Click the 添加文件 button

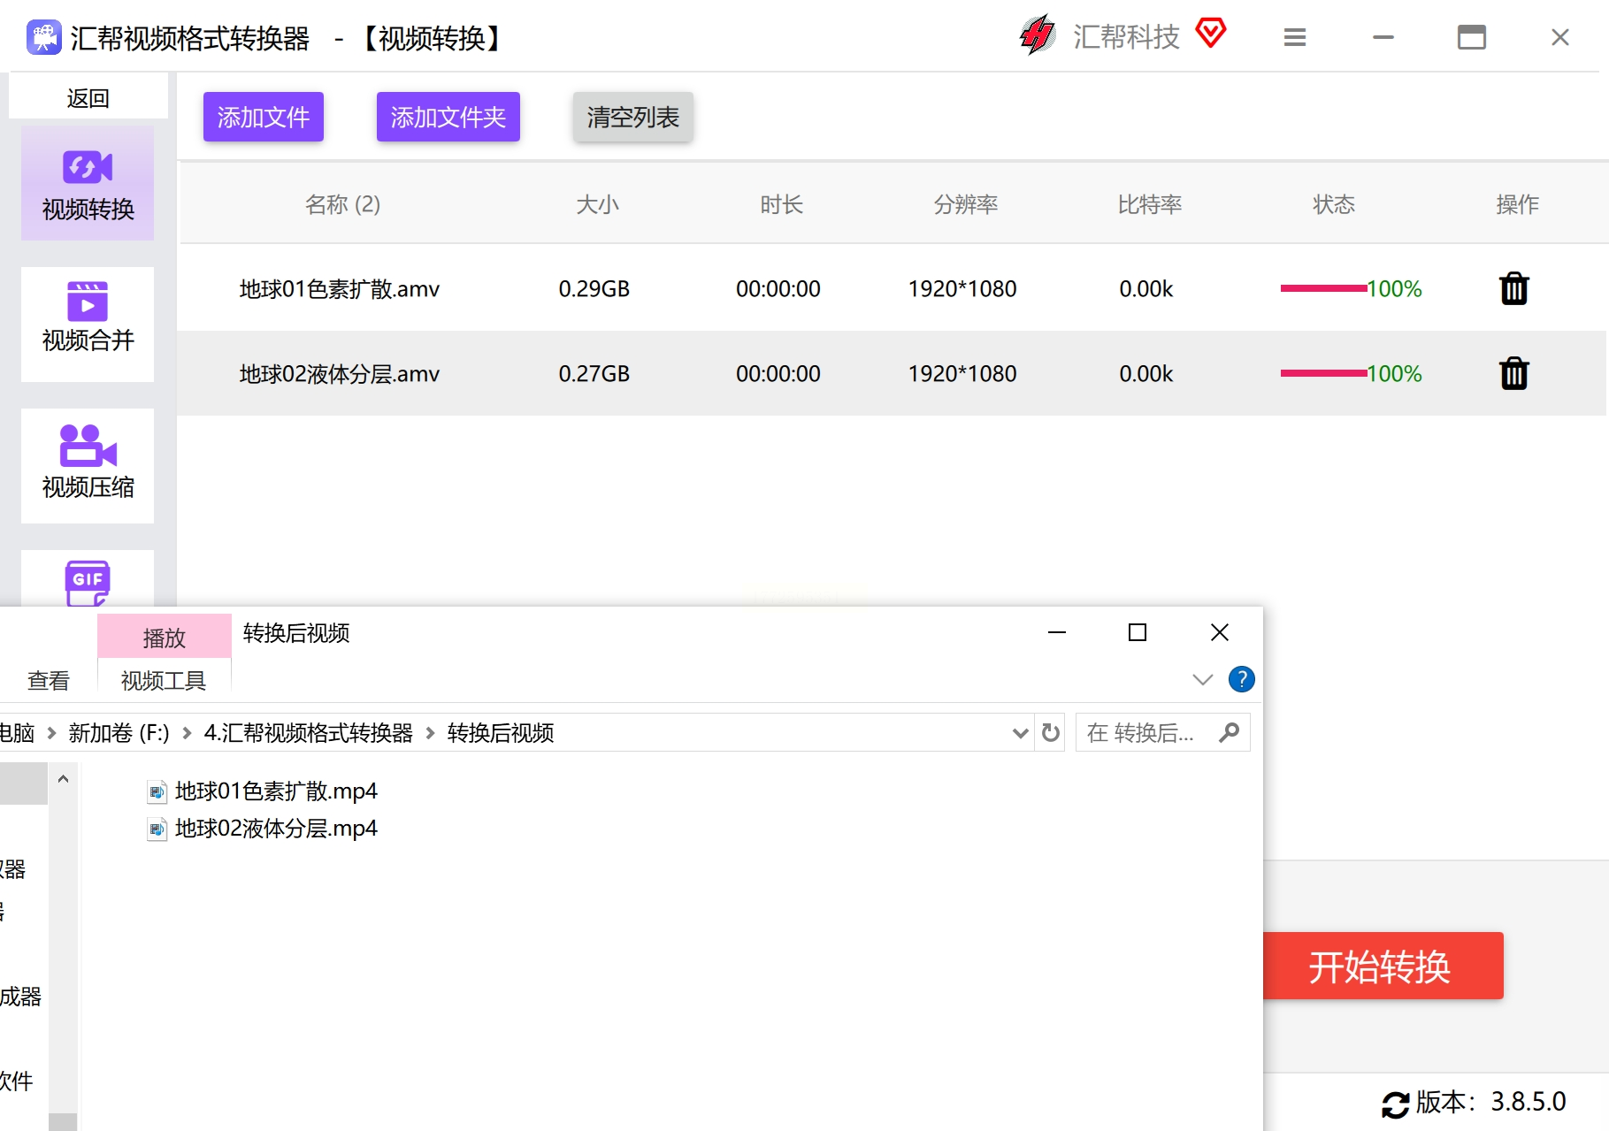pos(263,117)
